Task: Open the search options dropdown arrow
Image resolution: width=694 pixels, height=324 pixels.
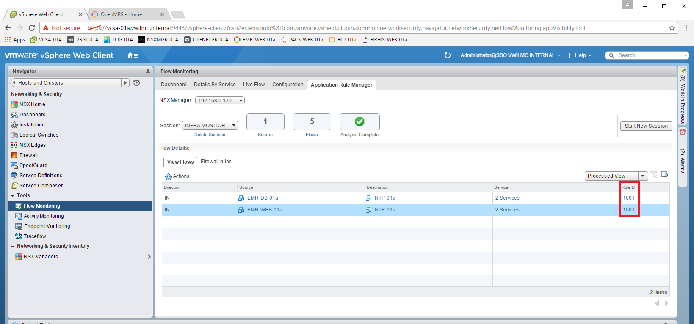Action: click(686, 55)
